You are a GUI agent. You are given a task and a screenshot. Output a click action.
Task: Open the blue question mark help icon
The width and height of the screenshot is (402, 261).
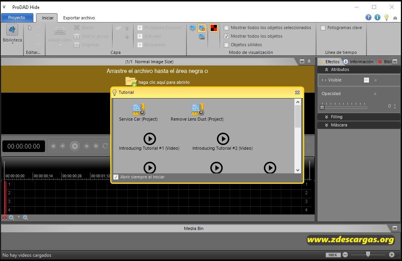coord(368,17)
